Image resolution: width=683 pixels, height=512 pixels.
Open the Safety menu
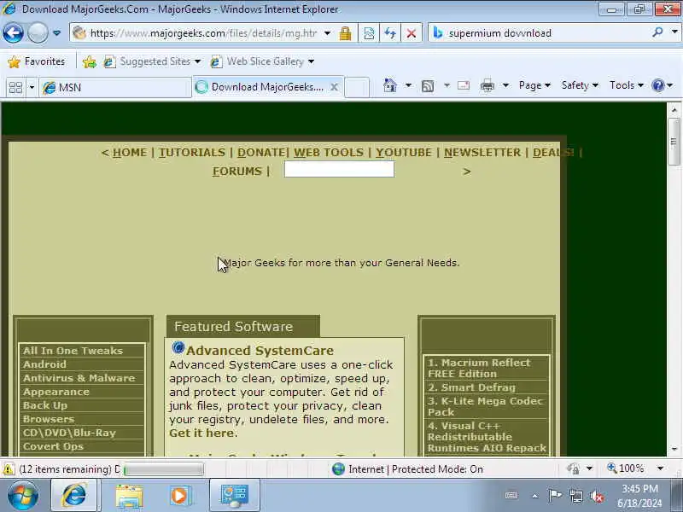tap(580, 85)
